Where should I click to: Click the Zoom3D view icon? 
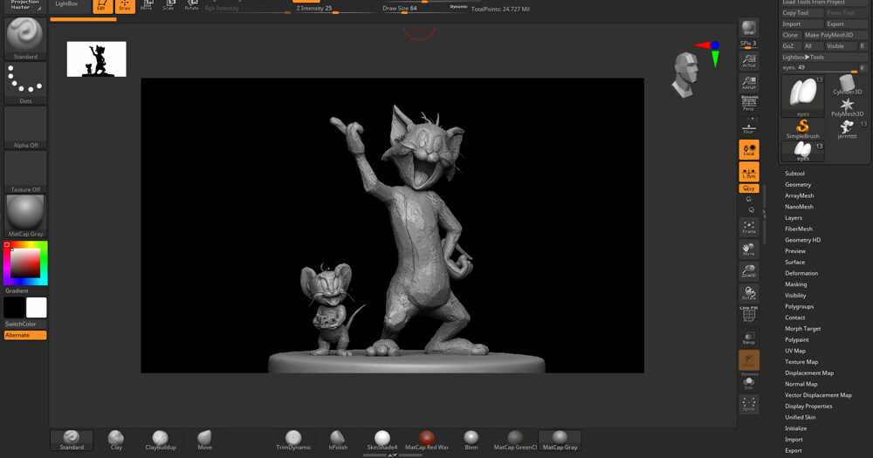pos(749,271)
